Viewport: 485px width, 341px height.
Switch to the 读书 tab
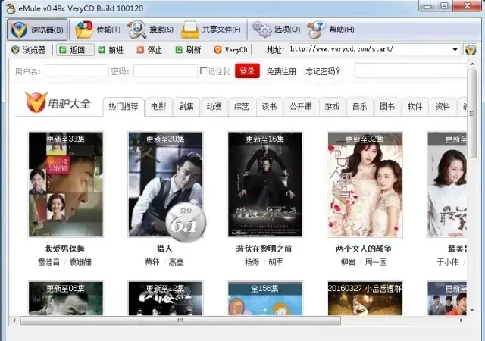tap(269, 107)
